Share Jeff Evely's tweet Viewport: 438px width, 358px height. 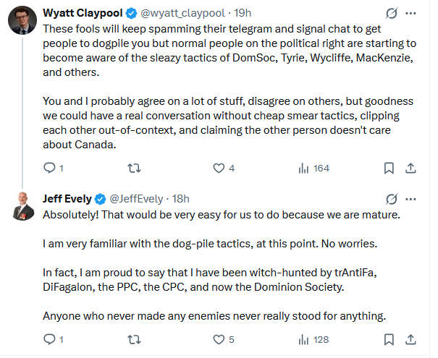[x=410, y=339]
